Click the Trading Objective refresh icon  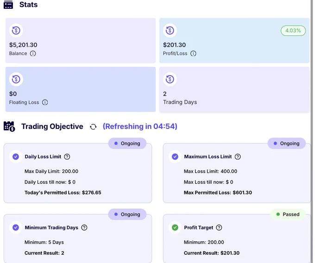tap(93, 127)
